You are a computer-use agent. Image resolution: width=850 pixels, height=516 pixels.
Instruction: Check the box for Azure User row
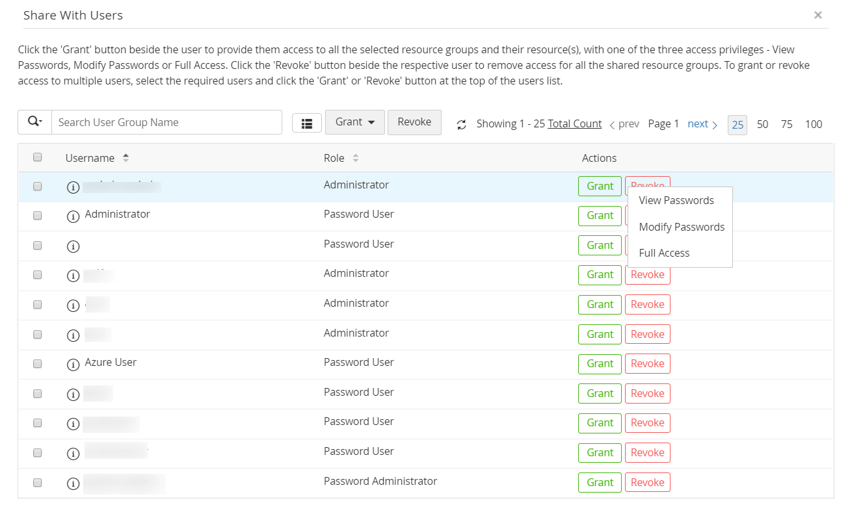pos(38,363)
